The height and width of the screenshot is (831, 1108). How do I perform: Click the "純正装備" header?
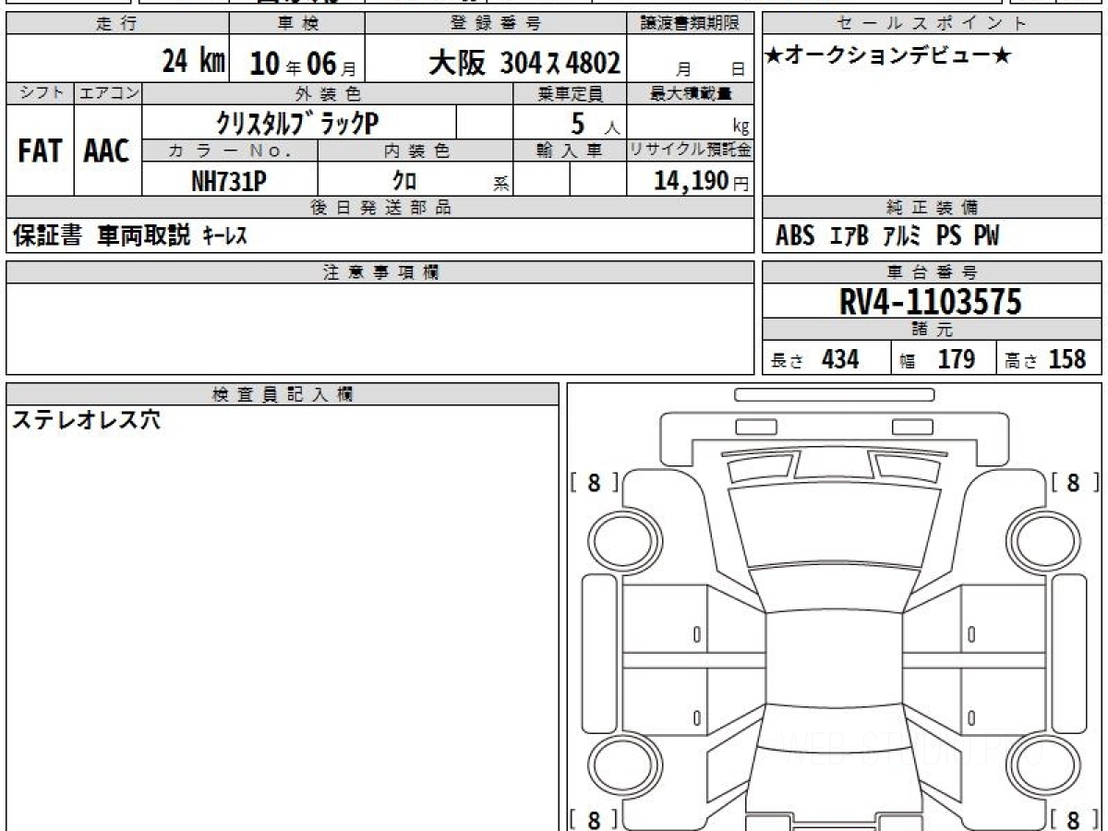pyautogui.click(x=933, y=208)
